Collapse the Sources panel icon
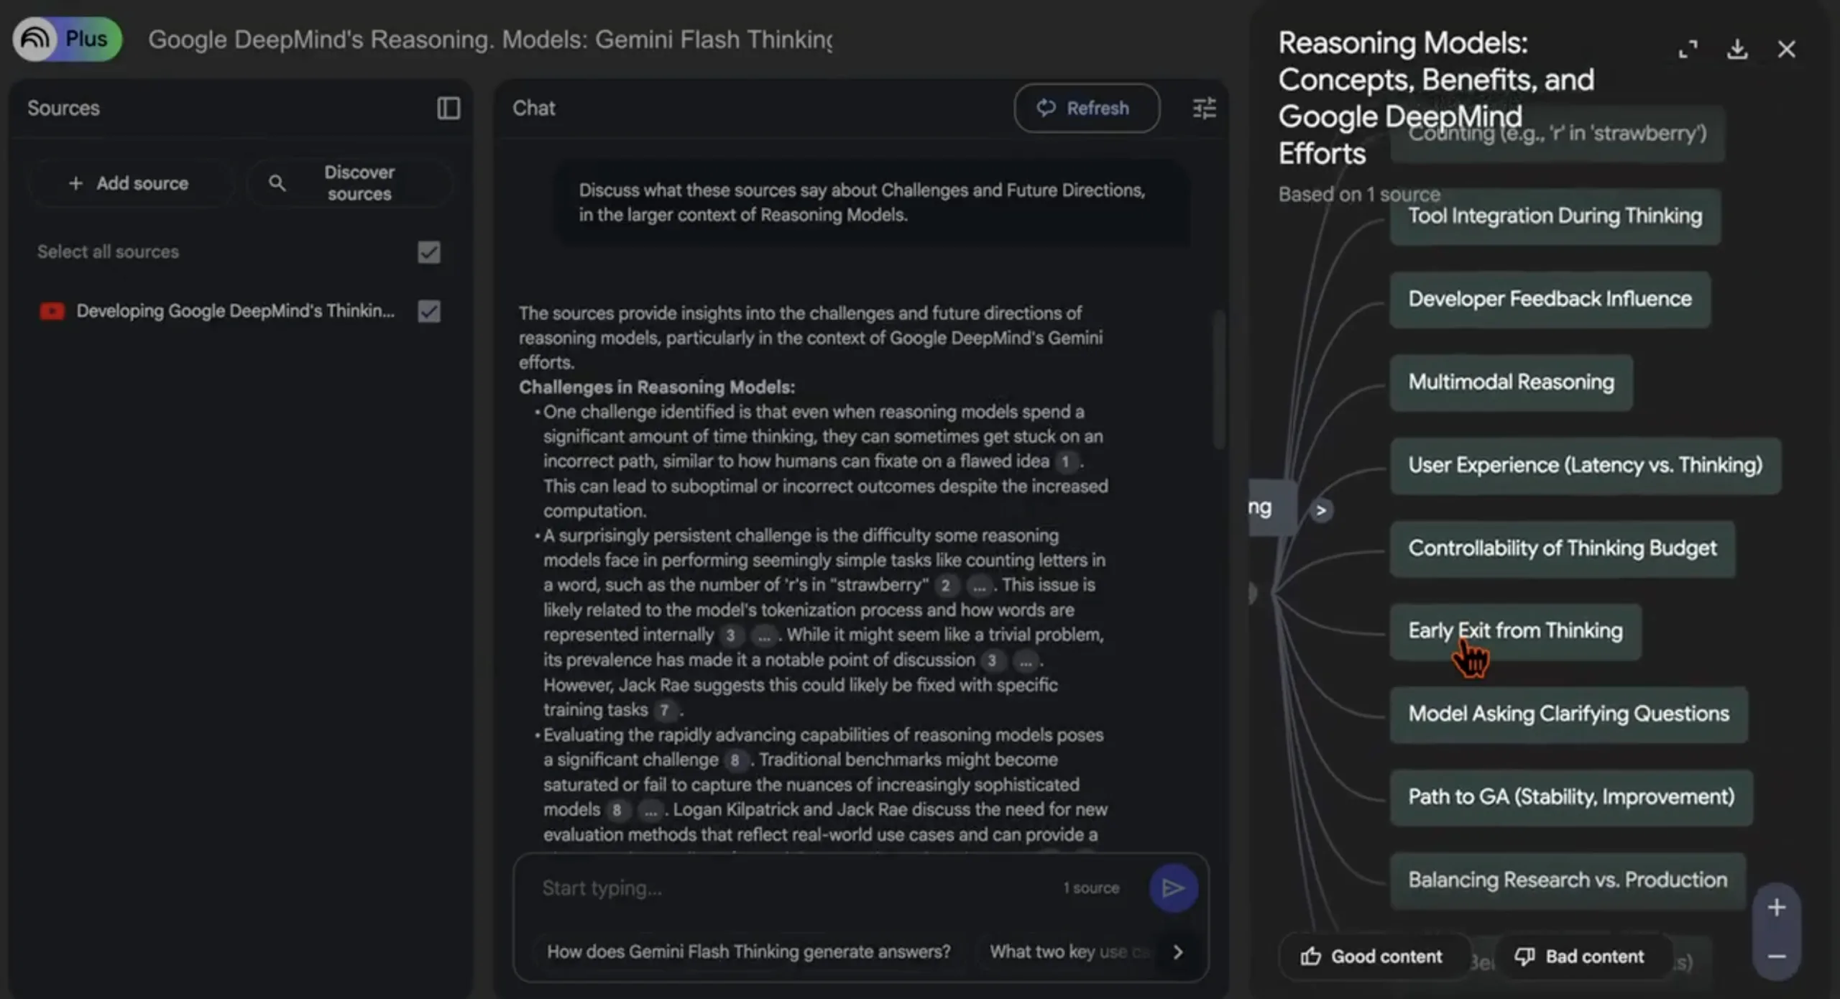The image size is (1840, 999). [x=448, y=109]
